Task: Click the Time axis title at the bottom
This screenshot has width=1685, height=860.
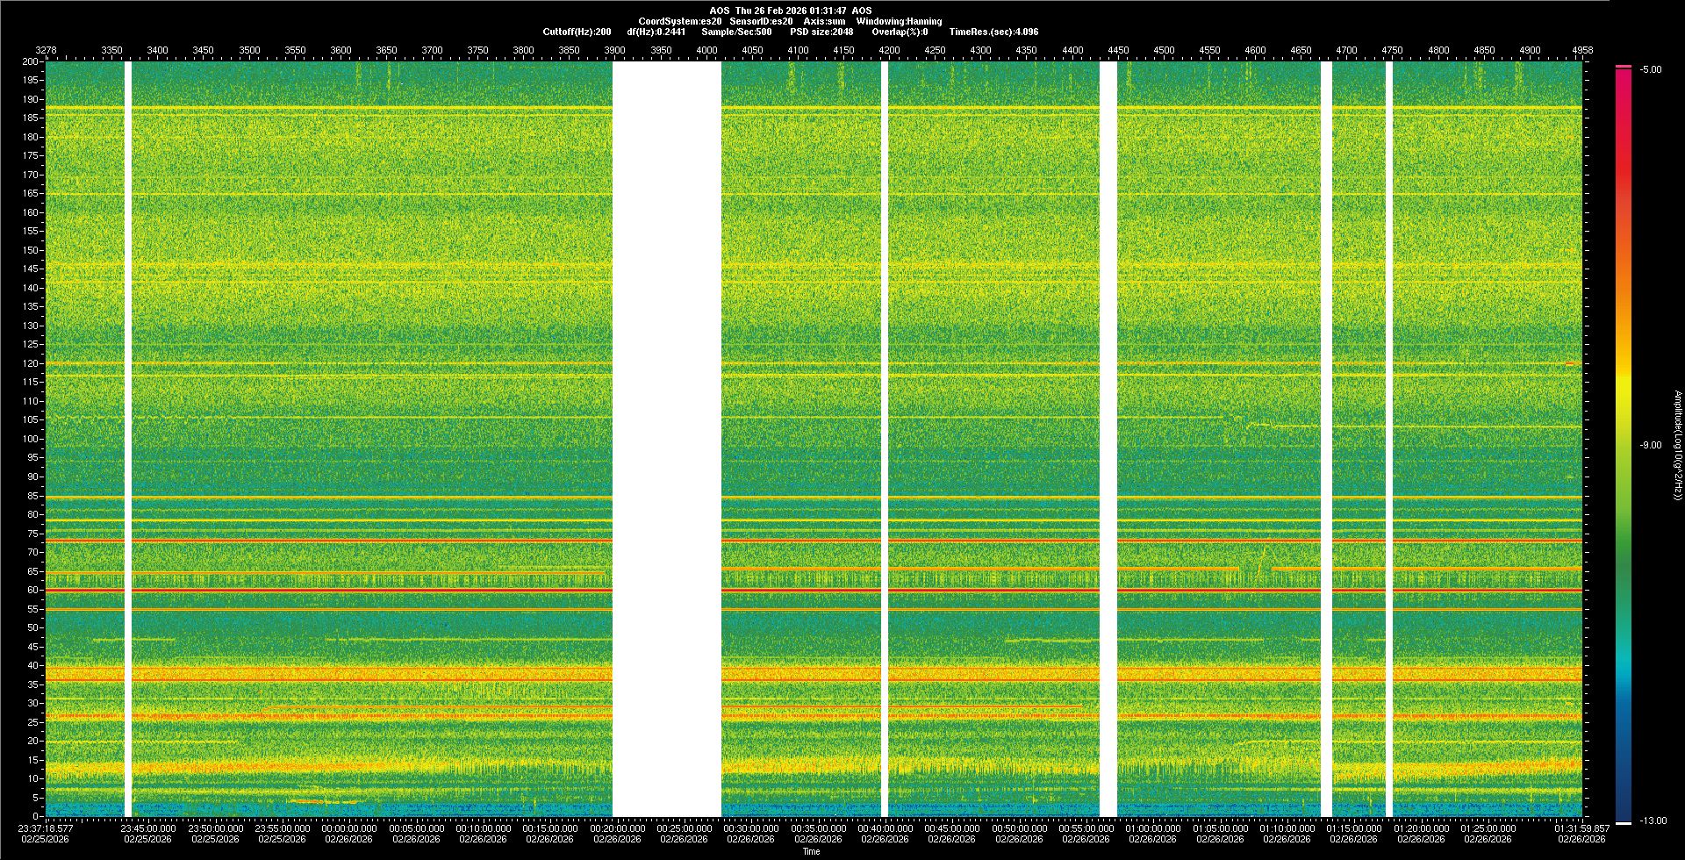Action: pyautogui.click(x=811, y=851)
